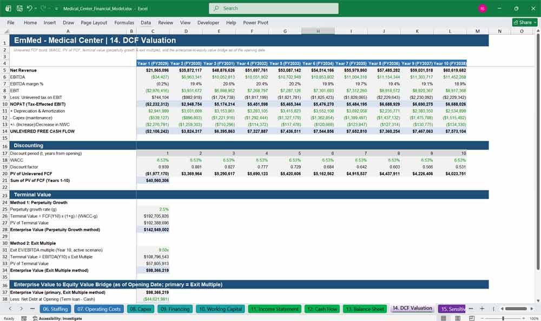Select column C header
Viewport: 541px width, 321px height.
[x=153, y=31]
